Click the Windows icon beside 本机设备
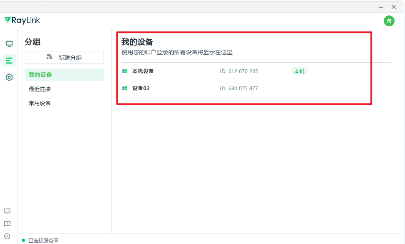Screen dimensions: 405x244 coord(124,71)
